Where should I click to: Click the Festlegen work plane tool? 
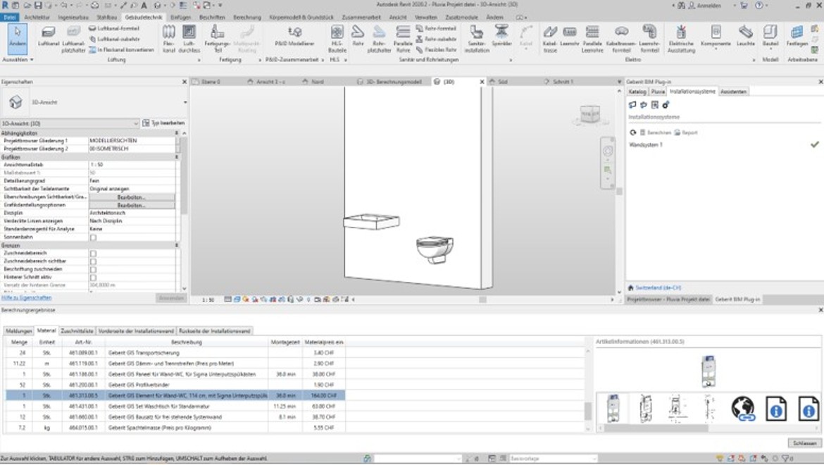click(x=797, y=37)
